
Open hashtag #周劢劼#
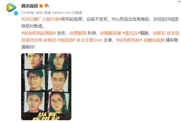66,40
